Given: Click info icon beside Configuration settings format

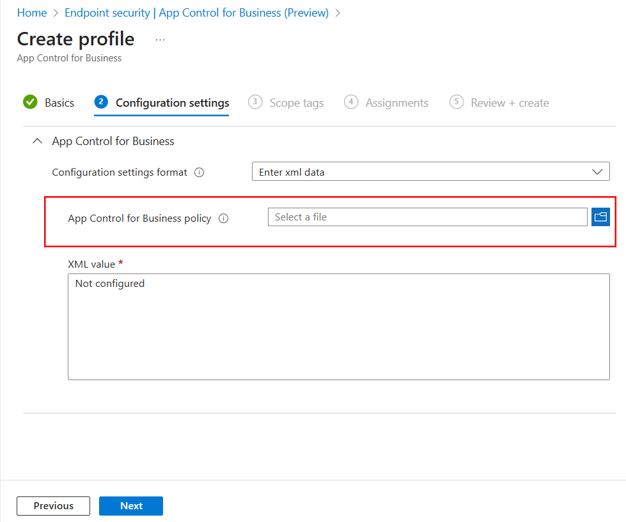Looking at the screenshot, I should pyautogui.click(x=200, y=173).
